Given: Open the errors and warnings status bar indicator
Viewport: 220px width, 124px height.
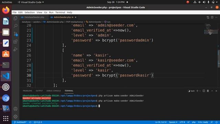Looking at the screenshot, I should click(x=38, y=122).
